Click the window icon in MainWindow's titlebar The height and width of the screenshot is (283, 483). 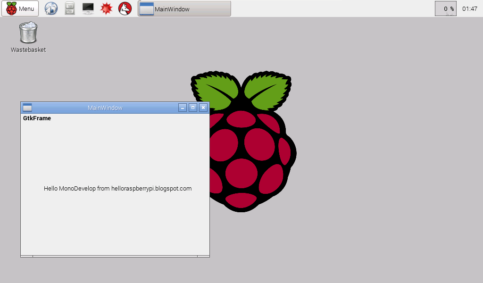(28, 108)
